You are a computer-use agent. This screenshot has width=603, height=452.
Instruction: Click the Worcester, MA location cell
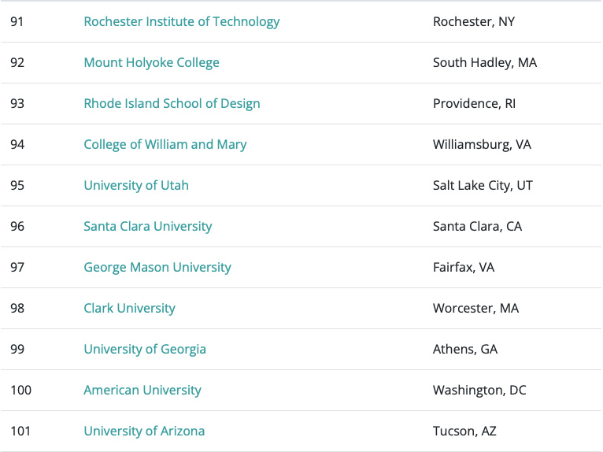[x=475, y=309]
